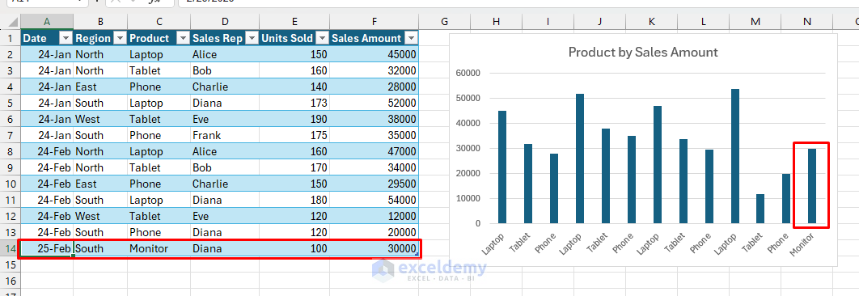Select row 5 header
859x296 pixels.
point(10,103)
